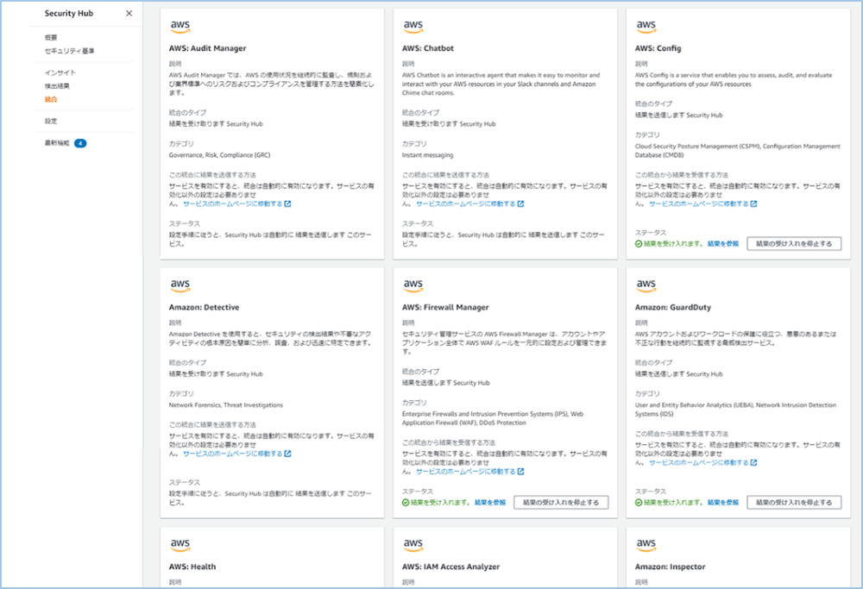Open 最新情報 in the sidebar
The width and height of the screenshot is (863, 589).
click(x=57, y=143)
